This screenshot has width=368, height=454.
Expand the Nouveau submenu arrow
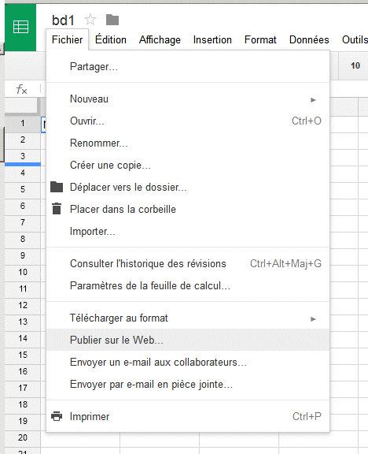coord(314,100)
